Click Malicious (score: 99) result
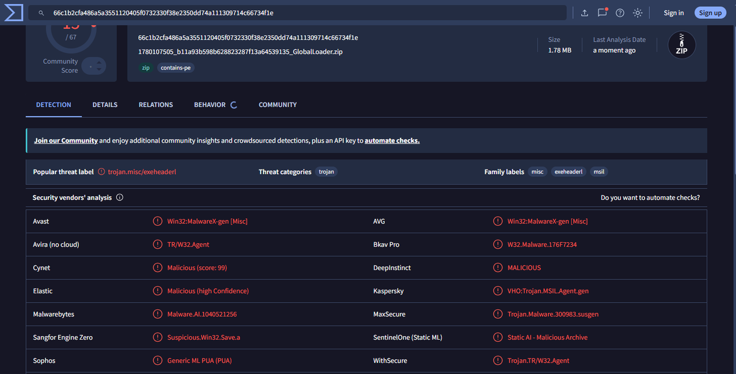Screen dimensions: 736x374 [x=197, y=268]
